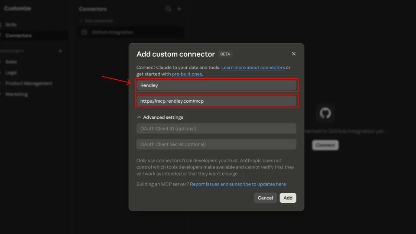Open Product Management plugin in sidebar
This screenshot has height=234, width=416.
click(29, 83)
